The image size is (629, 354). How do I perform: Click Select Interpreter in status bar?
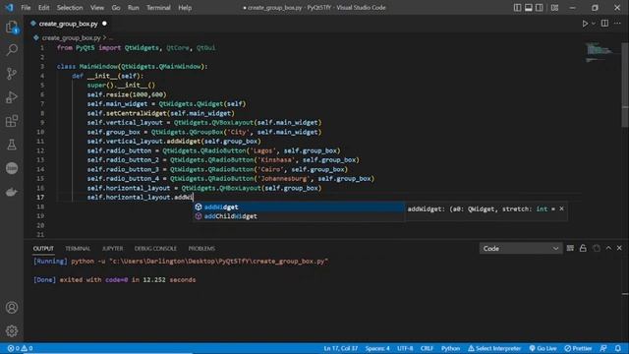point(494,348)
